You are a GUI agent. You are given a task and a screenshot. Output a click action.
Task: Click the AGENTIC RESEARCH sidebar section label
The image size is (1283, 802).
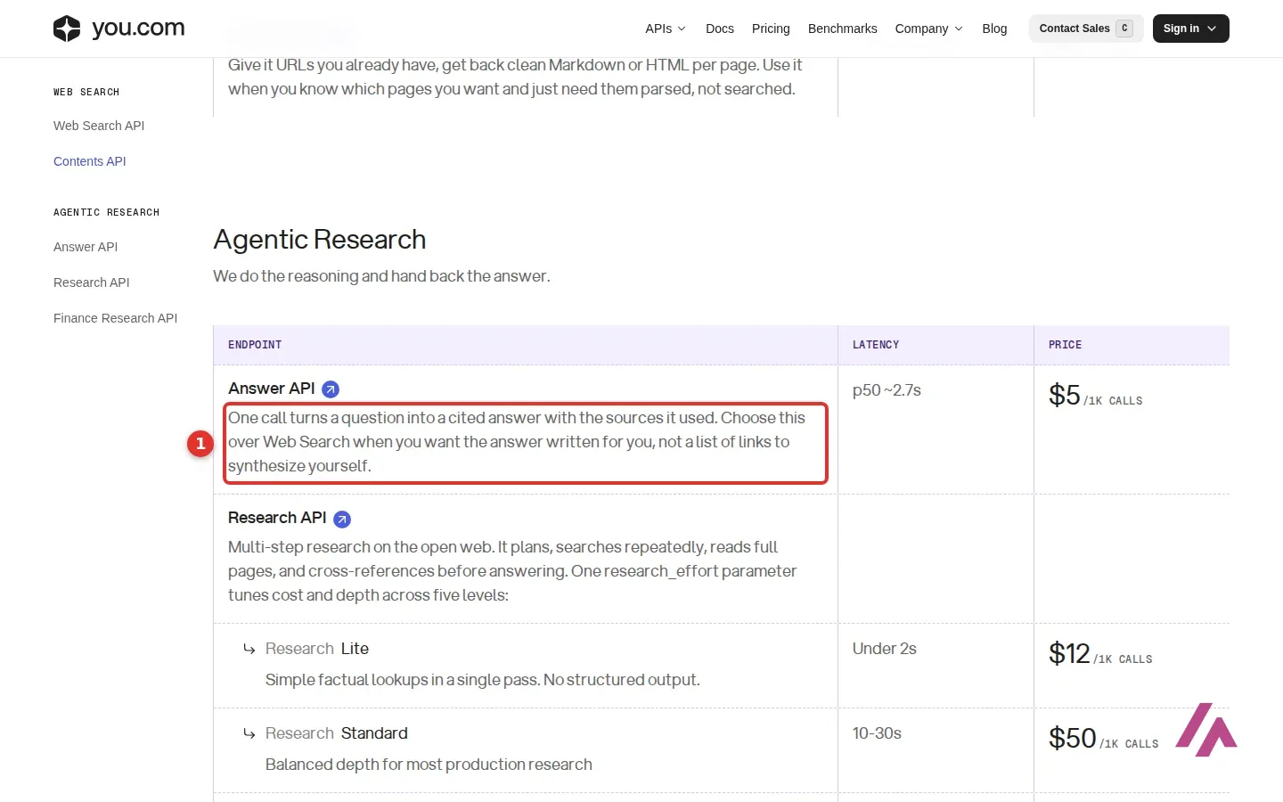(107, 213)
